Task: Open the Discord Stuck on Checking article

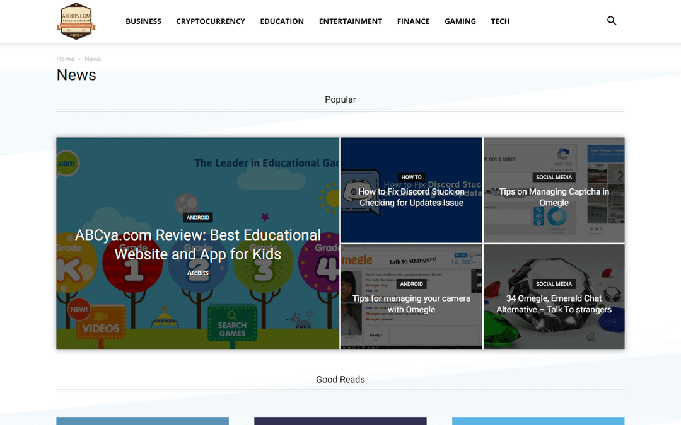Action: (411, 197)
